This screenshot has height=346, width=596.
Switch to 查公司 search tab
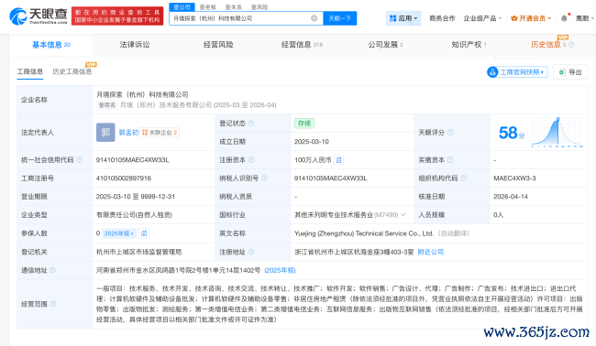(182, 6)
